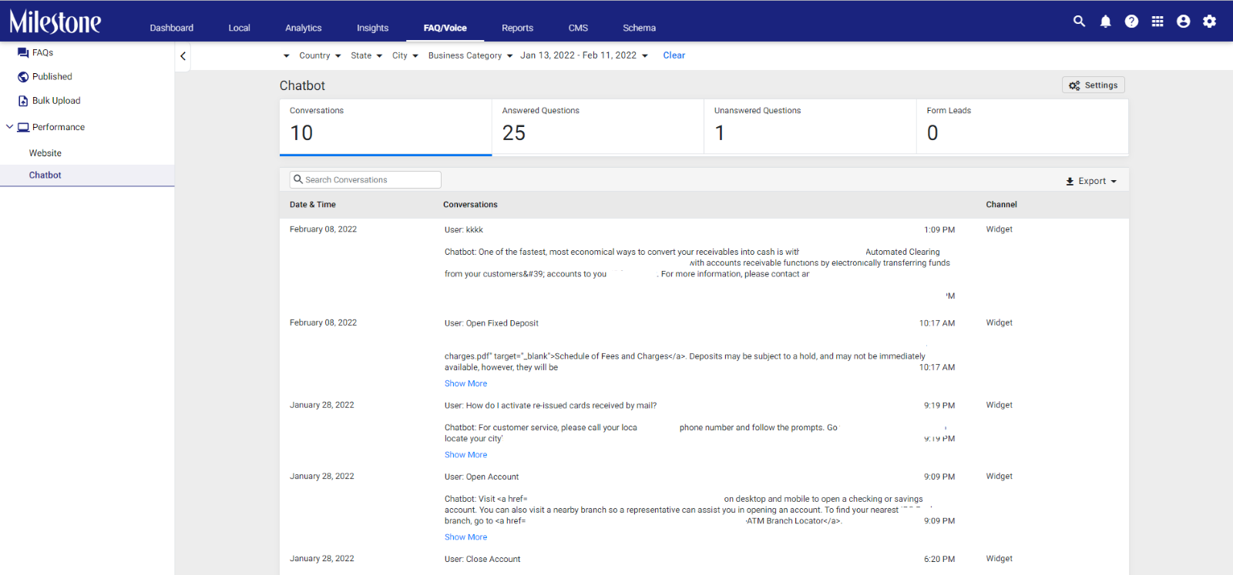Open the Export dropdown menu

click(1091, 182)
